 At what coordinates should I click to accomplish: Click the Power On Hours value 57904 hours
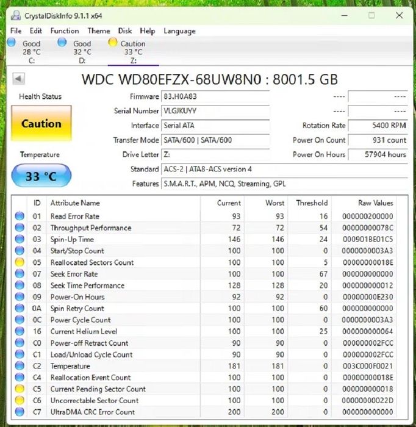pyautogui.click(x=378, y=155)
